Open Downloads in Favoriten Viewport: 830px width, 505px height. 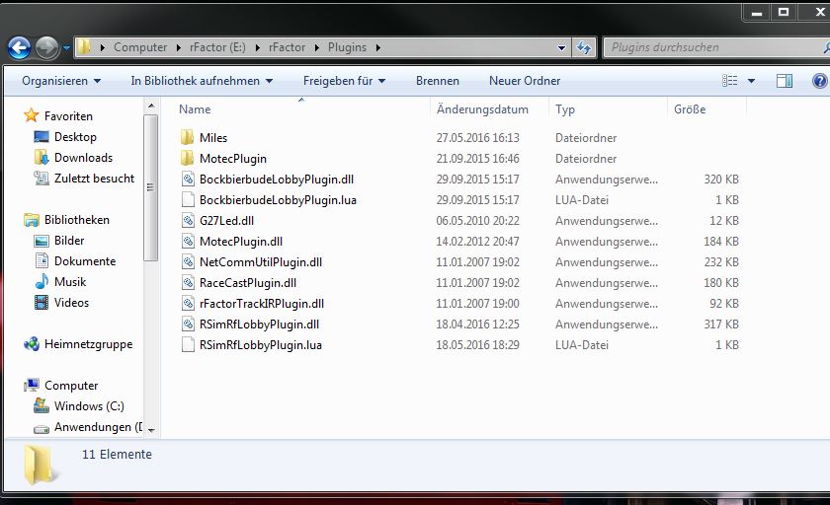coord(83,158)
